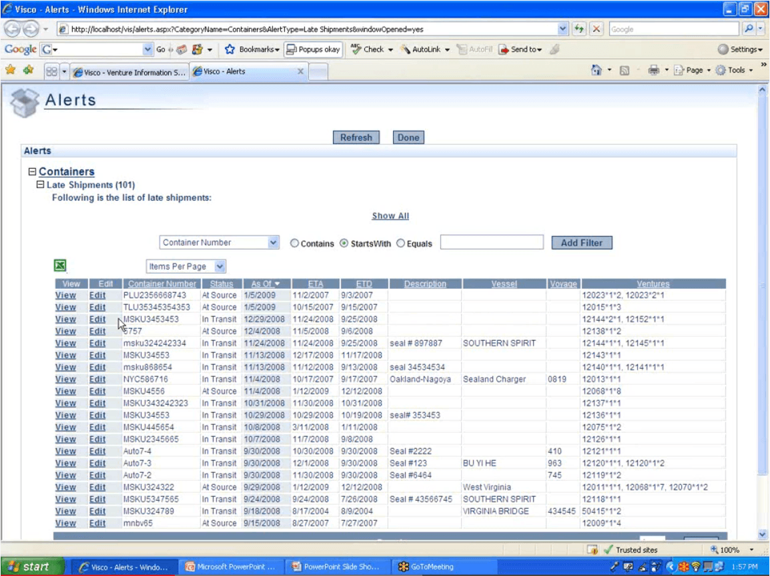Click the Print icon in command bar
Image resolution: width=770 pixels, height=576 pixels.
654,71
